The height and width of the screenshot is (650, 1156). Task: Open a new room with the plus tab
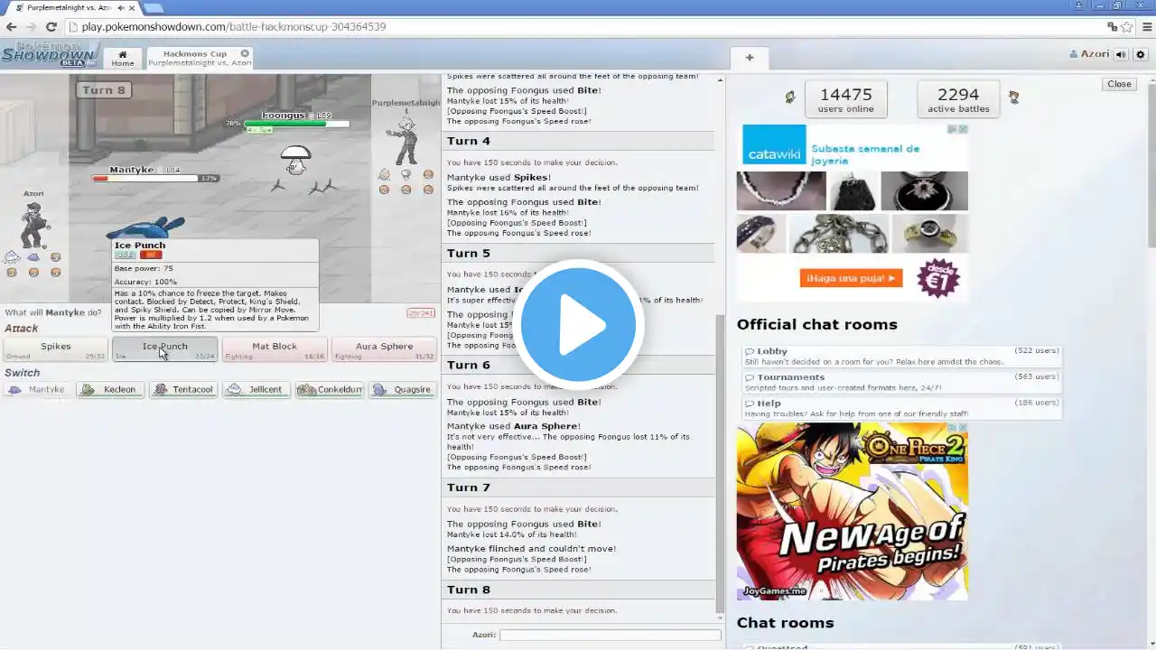[x=750, y=58]
